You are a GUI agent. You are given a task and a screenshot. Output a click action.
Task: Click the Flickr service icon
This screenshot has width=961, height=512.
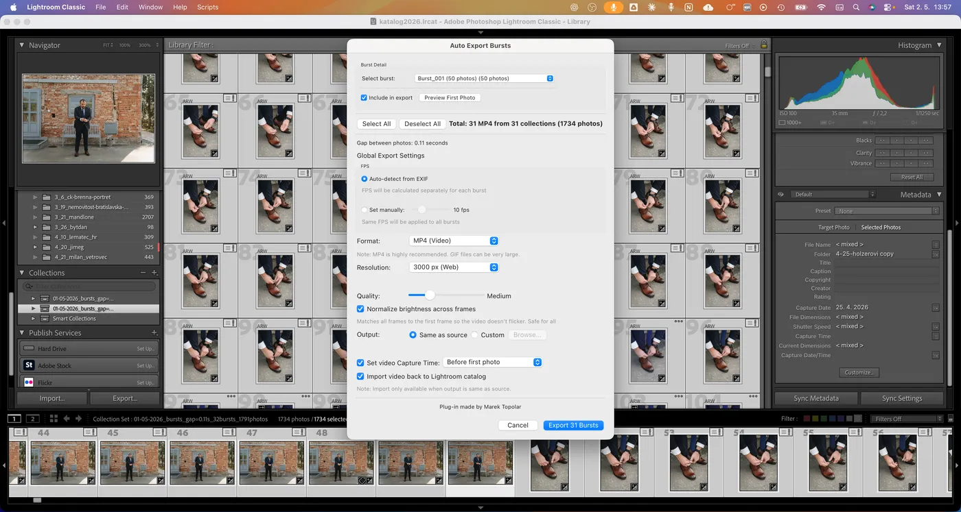click(29, 382)
